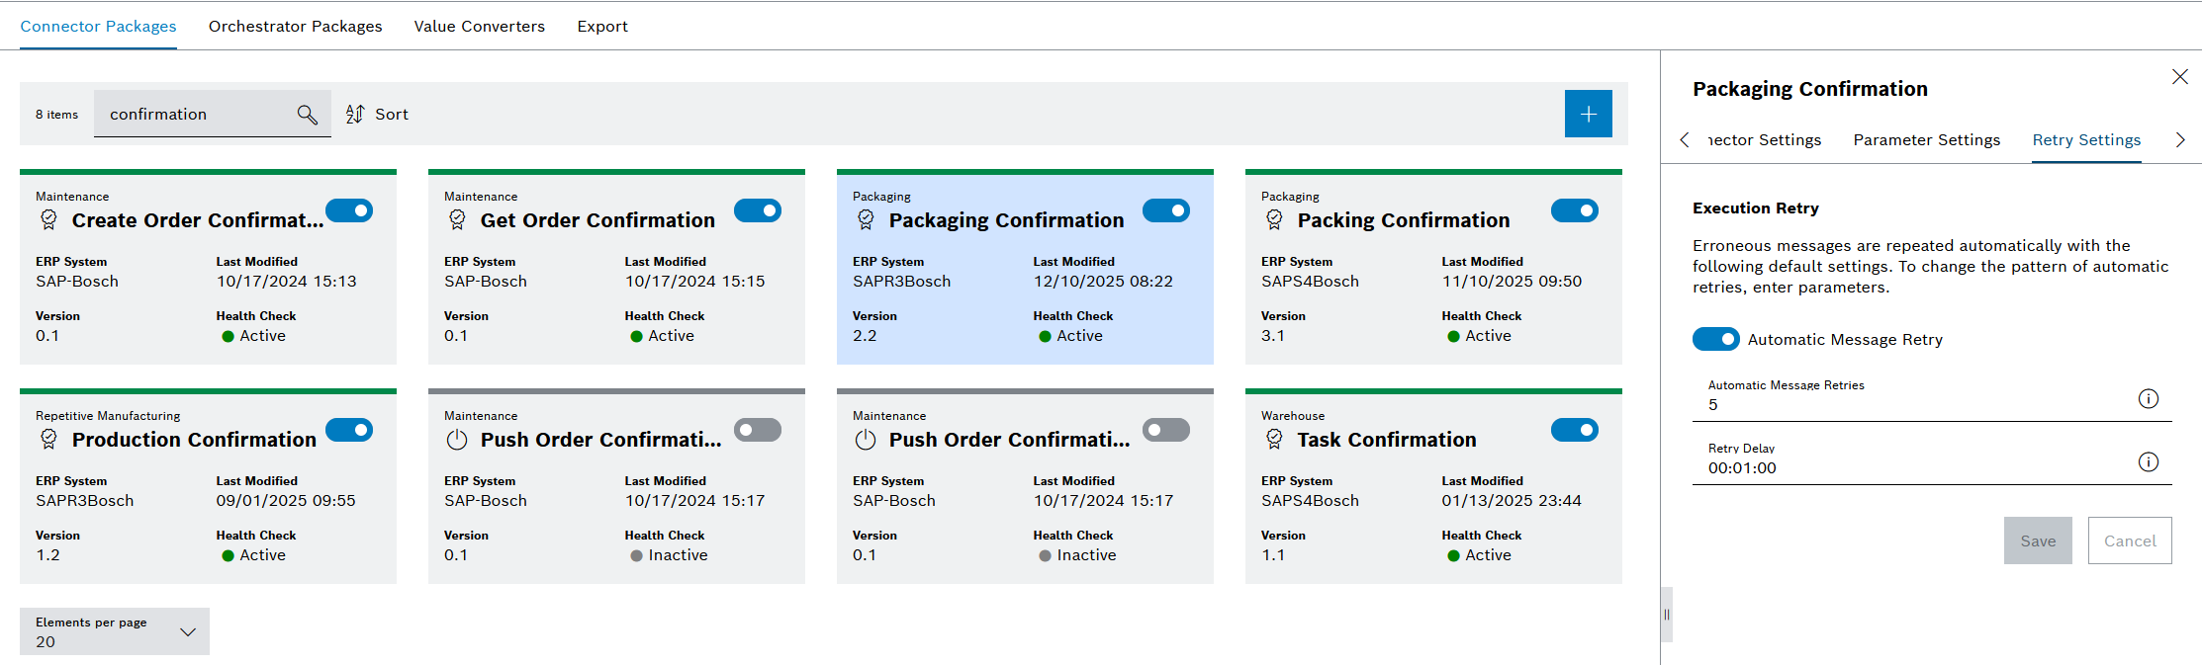This screenshot has width=2202, height=665.
Task: Open Task Confirmation card title
Action: tap(1387, 440)
